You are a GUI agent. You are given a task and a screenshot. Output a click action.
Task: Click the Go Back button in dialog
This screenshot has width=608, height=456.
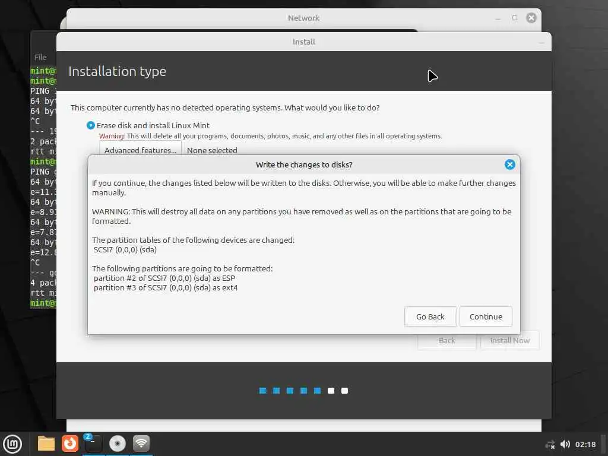[x=430, y=316]
